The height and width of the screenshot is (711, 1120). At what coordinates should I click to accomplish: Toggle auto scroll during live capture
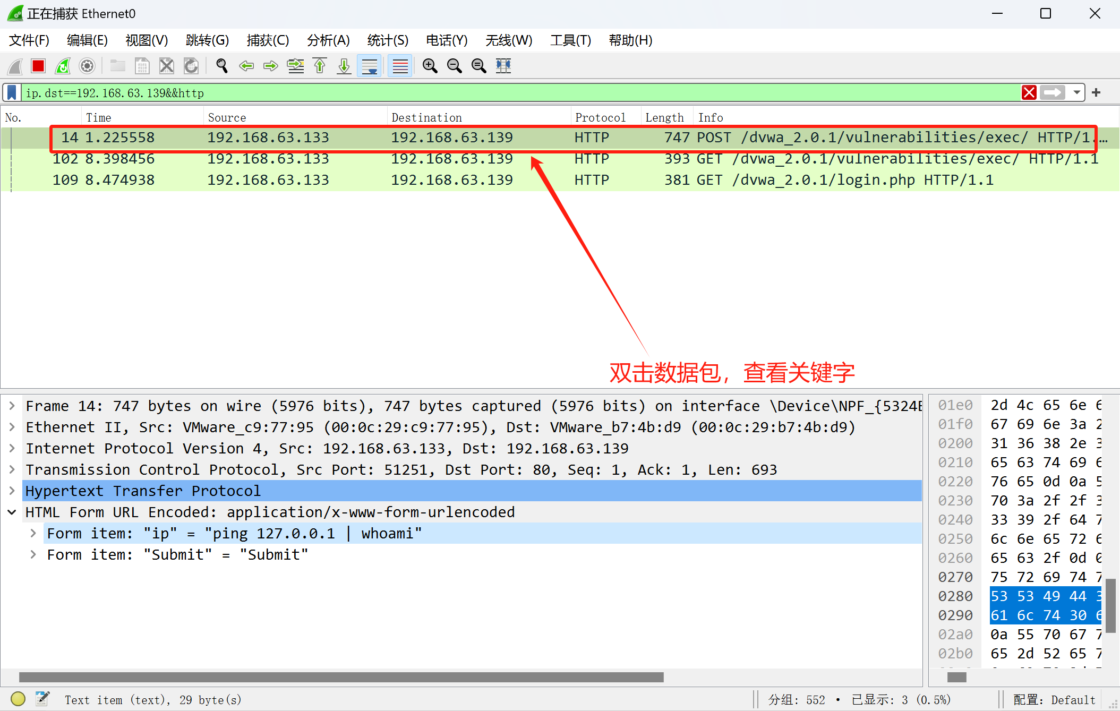(x=369, y=66)
